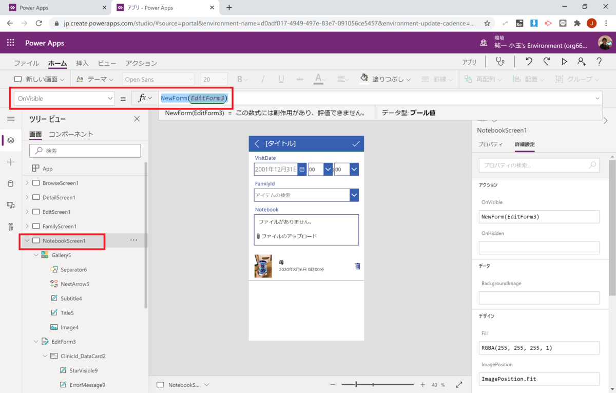Collapse Gallery5 node
Screen dimensions: 616x393
36,255
